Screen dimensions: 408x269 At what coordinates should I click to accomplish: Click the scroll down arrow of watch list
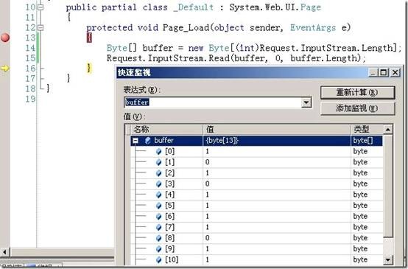388,259
